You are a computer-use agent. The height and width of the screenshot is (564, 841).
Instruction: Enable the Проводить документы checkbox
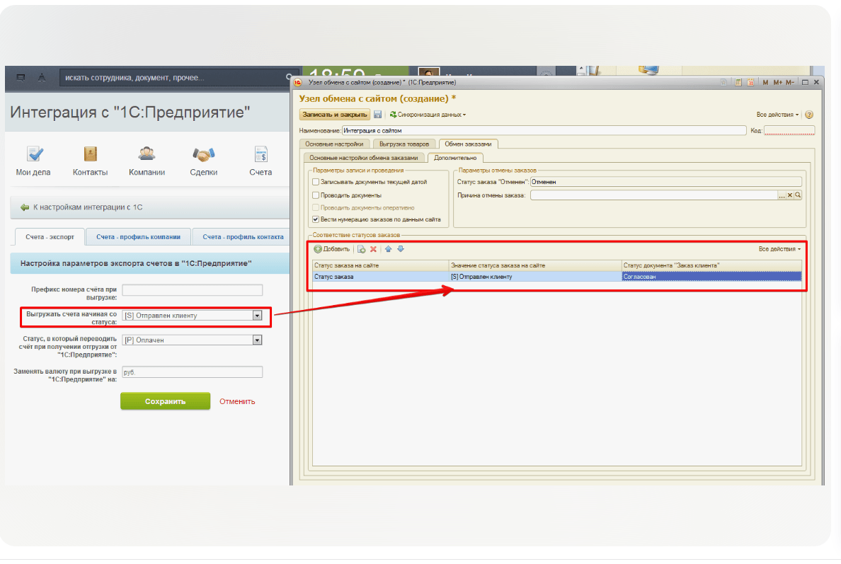point(316,196)
